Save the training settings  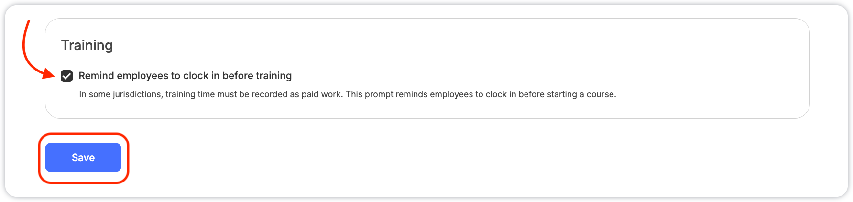83,157
